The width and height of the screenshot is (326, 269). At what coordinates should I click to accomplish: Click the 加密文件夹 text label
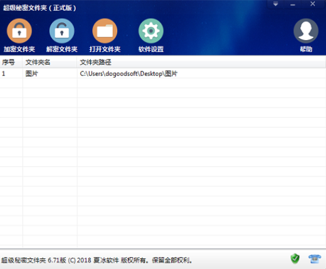pos(19,49)
